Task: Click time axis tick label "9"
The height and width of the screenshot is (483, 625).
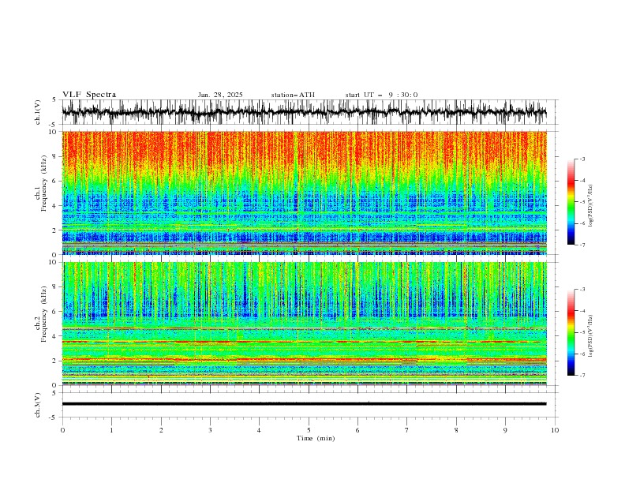Action: 505,430
